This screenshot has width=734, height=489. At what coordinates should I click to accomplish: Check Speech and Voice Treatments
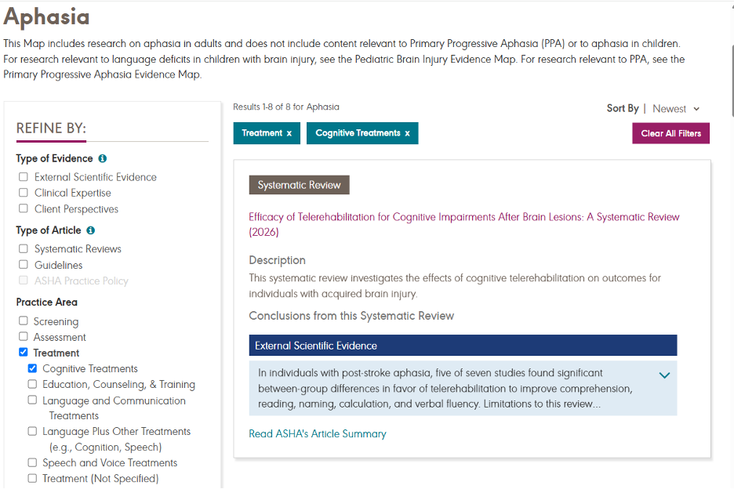pyautogui.click(x=32, y=463)
